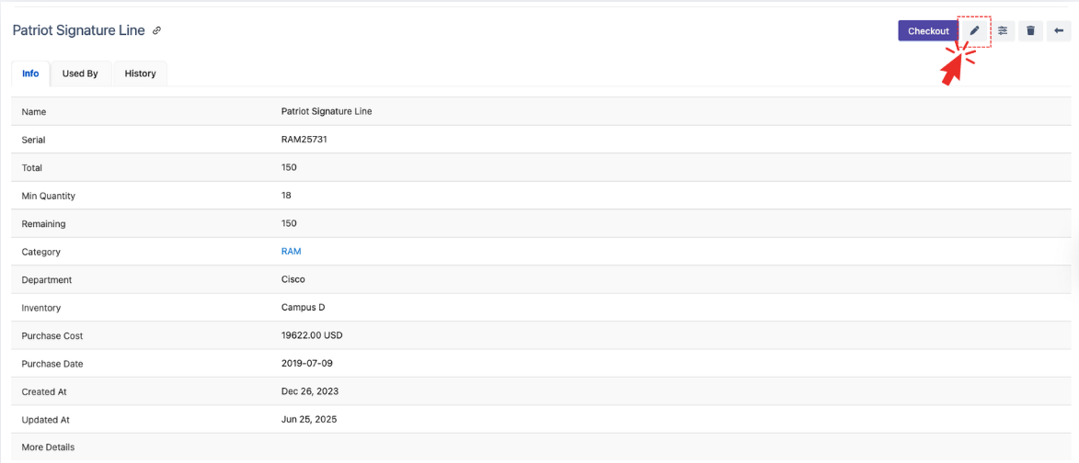The image size is (1079, 463).
Task: Select the Info tab
Action: (x=30, y=73)
